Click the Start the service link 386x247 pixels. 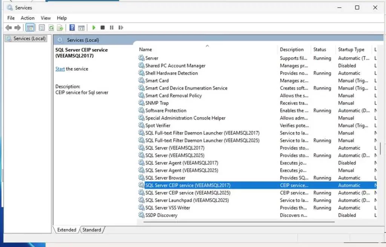[60, 69]
